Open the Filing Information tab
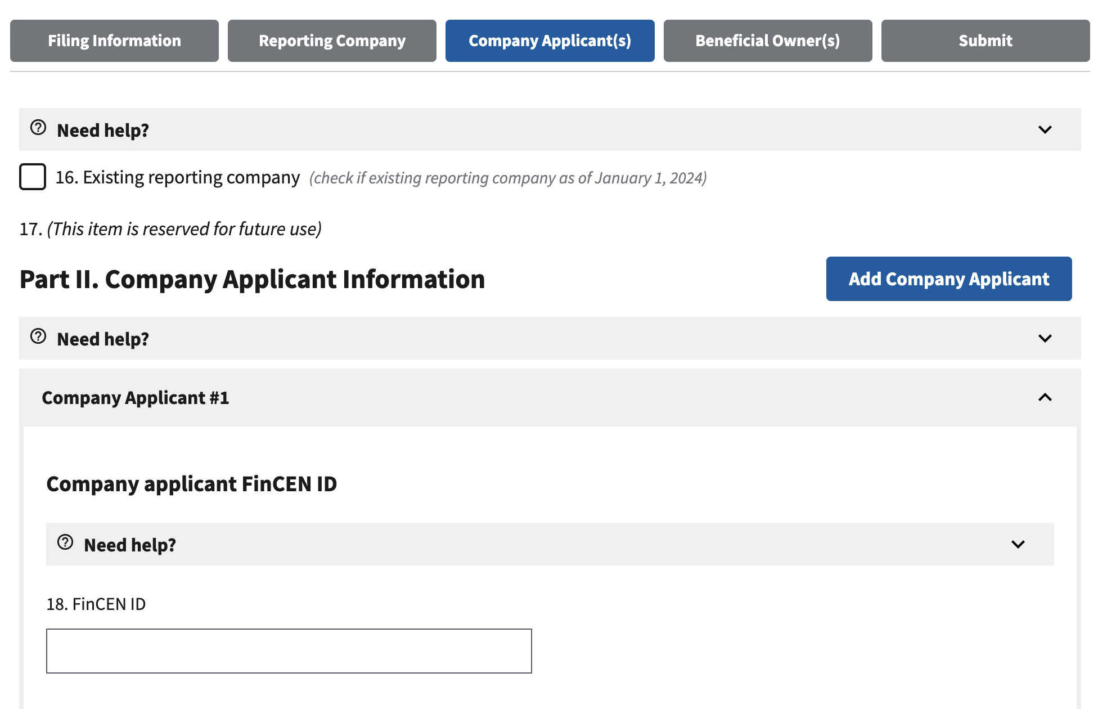This screenshot has width=1098, height=709. pyautogui.click(x=114, y=41)
